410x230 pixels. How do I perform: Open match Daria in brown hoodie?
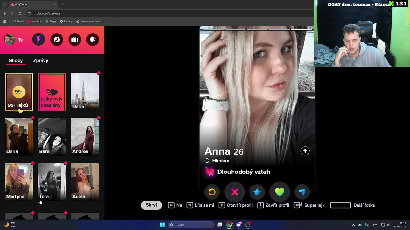pyautogui.click(x=19, y=137)
